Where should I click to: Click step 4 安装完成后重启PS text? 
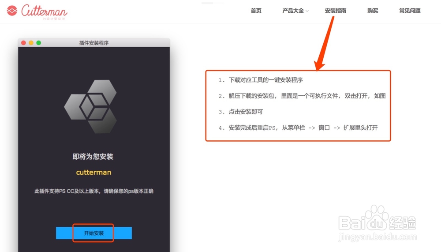298,128
